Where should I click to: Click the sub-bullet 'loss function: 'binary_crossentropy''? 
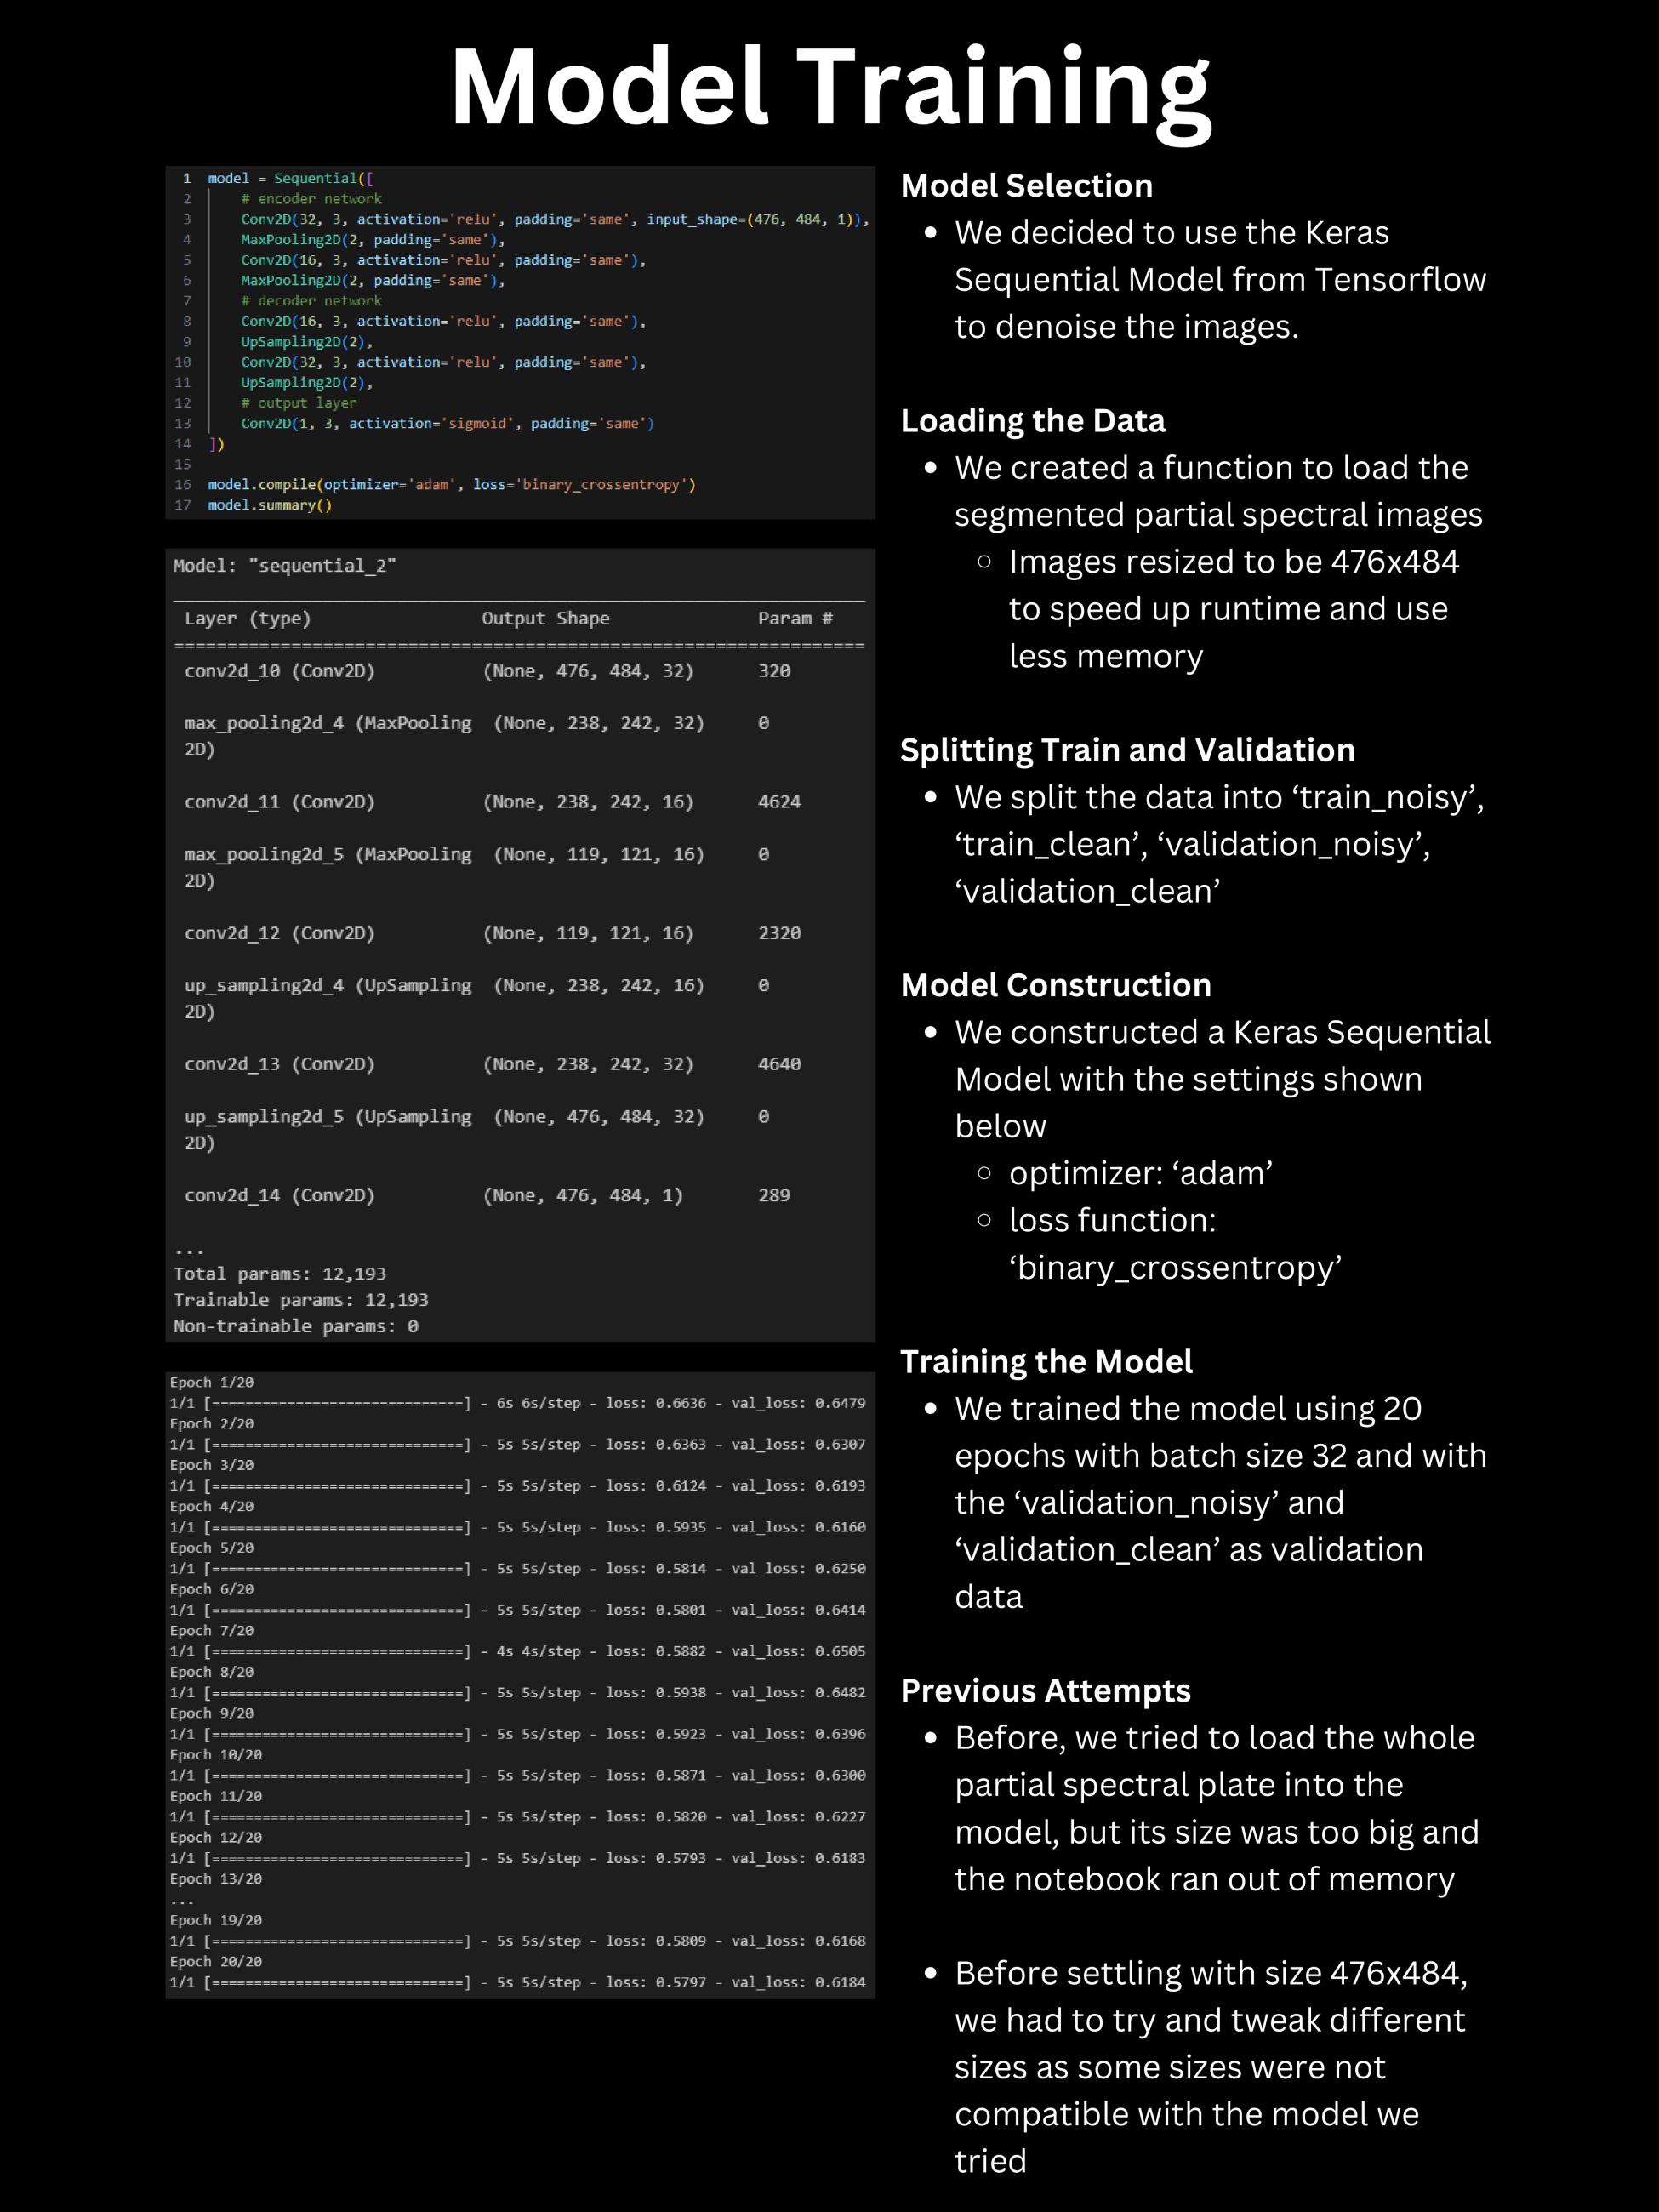(1175, 1243)
